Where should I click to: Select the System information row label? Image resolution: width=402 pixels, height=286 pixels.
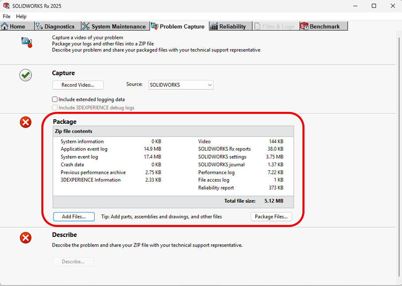pyautogui.click(x=82, y=141)
